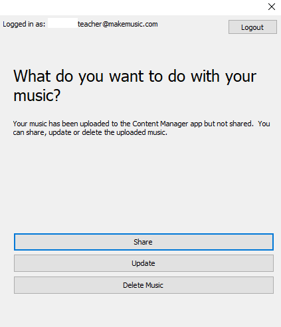Click the teacher@makemusic.com email text
Image resolution: width=281 pixels, height=327 pixels.
click(x=118, y=24)
